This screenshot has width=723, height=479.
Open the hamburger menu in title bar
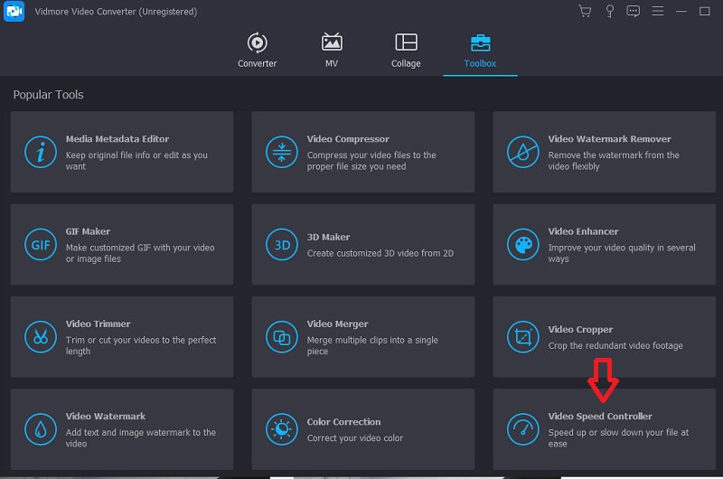coord(657,12)
